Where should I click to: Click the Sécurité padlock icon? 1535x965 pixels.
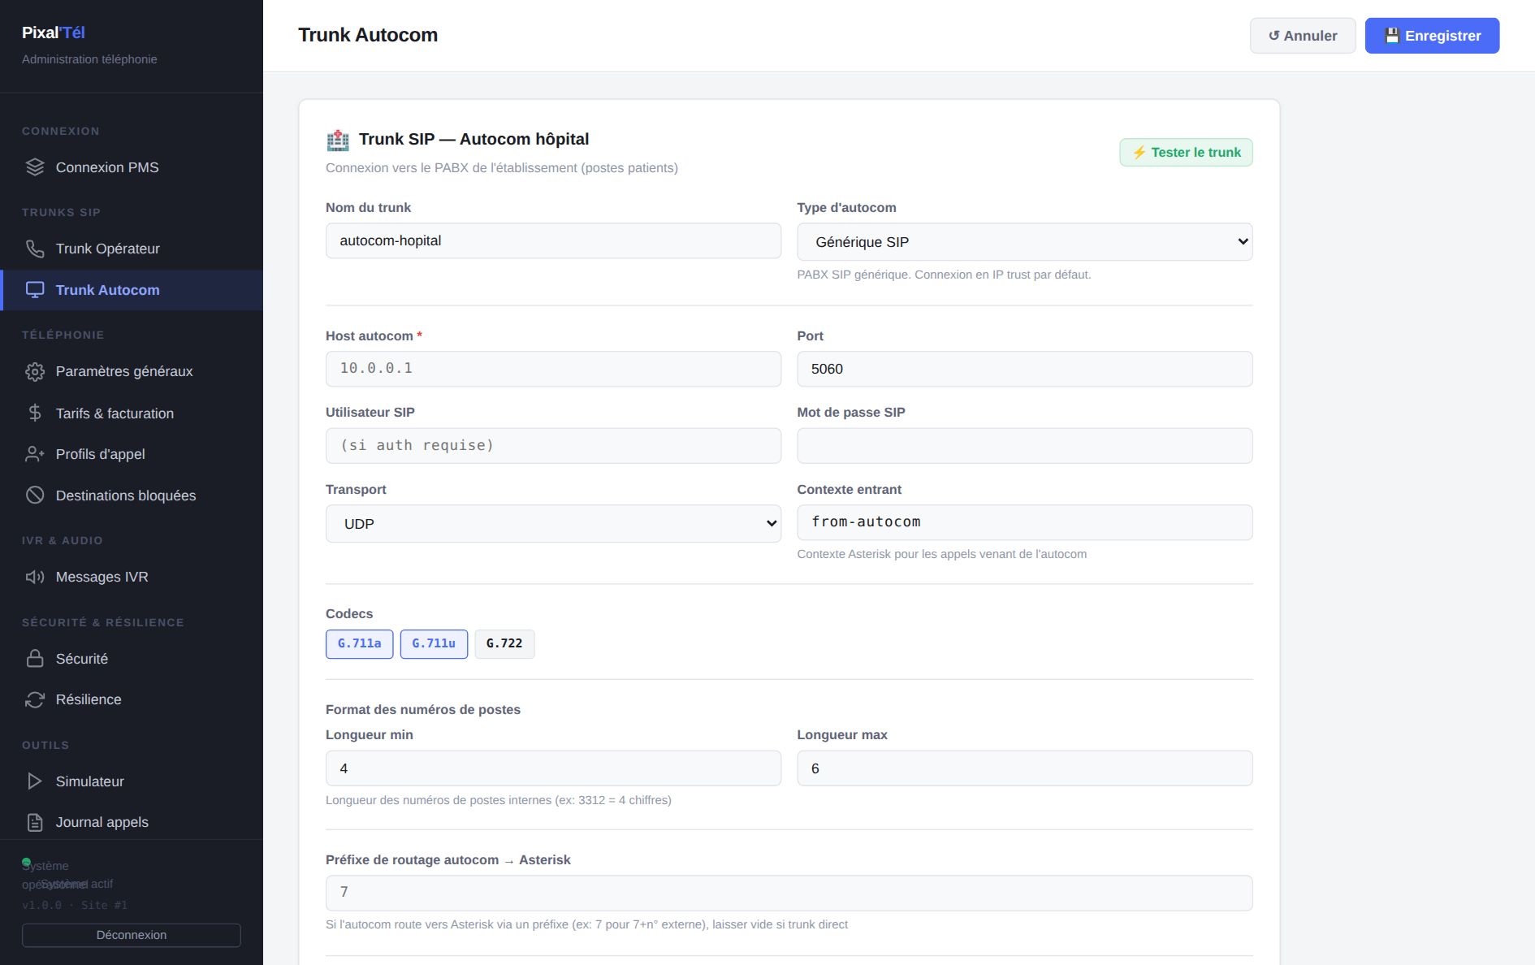tap(35, 658)
